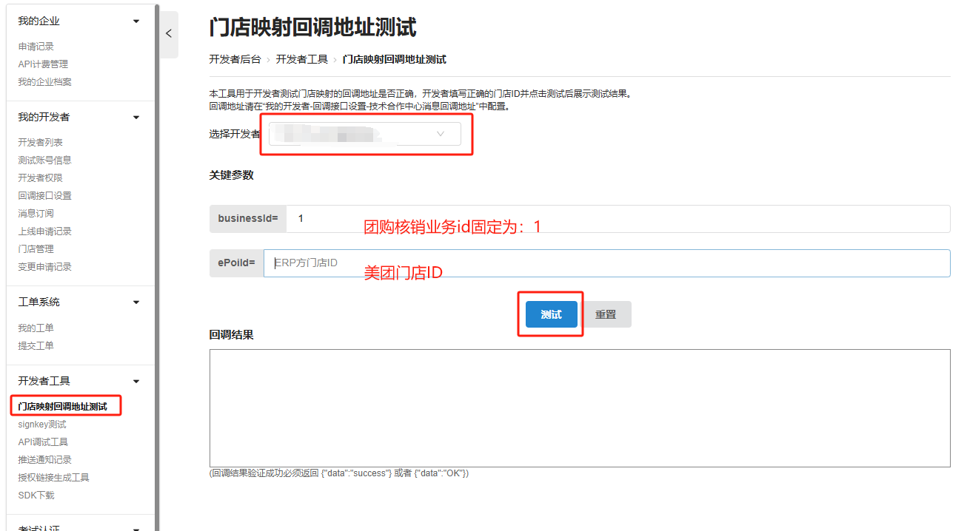Open the API调试工具 menu item
Image resolution: width=967 pixels, height=531 pixels.
(43, 442)
